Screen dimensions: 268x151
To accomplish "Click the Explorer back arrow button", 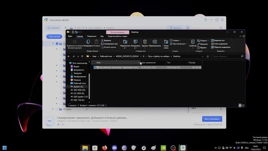I will [x=69, y=56].
